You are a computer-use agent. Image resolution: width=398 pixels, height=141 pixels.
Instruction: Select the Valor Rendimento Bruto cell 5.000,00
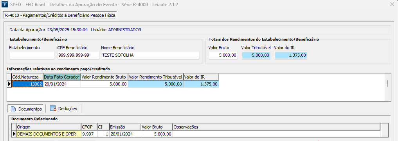coord(104,84)
